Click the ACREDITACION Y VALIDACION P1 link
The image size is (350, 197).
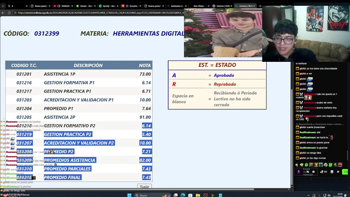[x=79, y=100]
